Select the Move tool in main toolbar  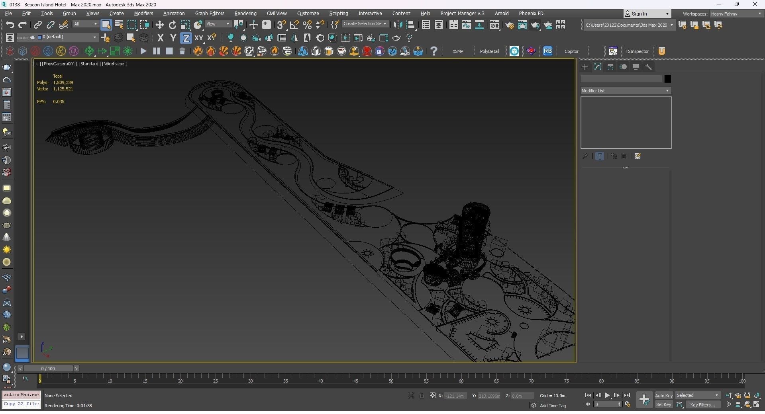tap(159, 25)
